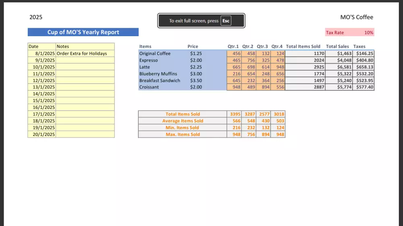Viewport: 403px width, 226px height.
Task: Select the average value 503
Action: [278, 121]
